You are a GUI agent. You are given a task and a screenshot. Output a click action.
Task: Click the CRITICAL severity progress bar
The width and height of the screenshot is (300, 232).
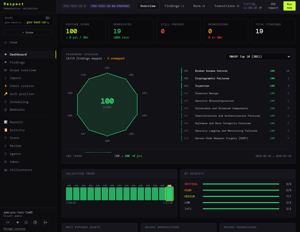pos(241,184)
